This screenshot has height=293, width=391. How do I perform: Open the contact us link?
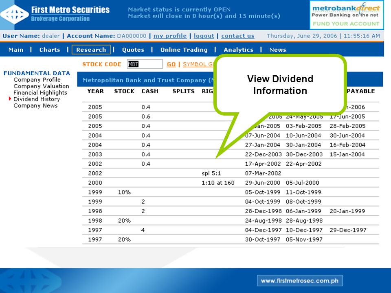[x=237, y=36]
